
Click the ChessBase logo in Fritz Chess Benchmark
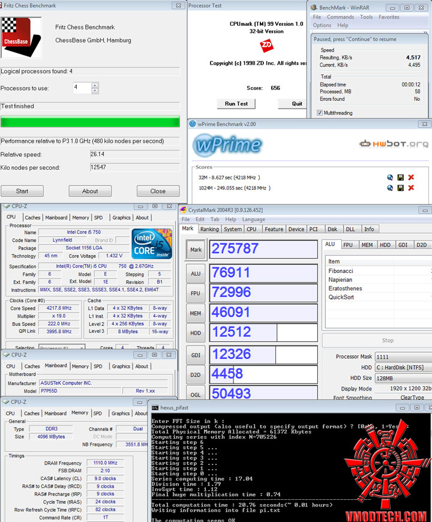click(22, 38)
